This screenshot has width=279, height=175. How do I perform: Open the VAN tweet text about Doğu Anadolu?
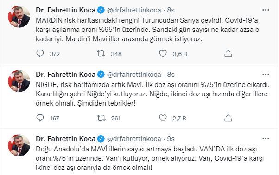[x=150, y=158]
